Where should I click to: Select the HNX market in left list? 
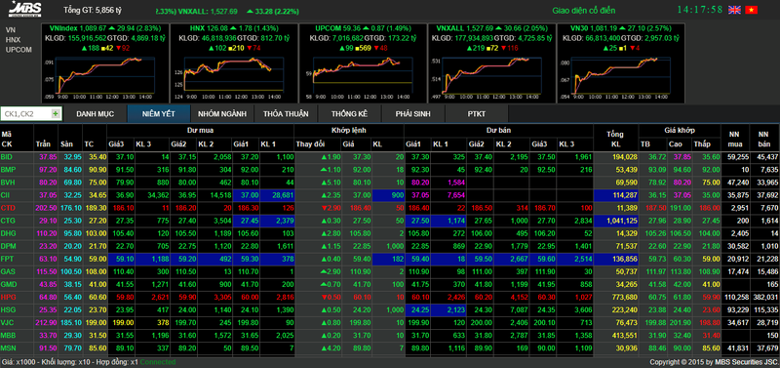point(13,39)
